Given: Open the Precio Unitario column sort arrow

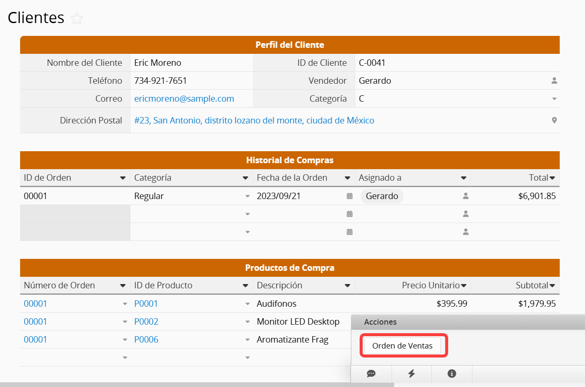Looking at the screenshot, I should (464, 286).
